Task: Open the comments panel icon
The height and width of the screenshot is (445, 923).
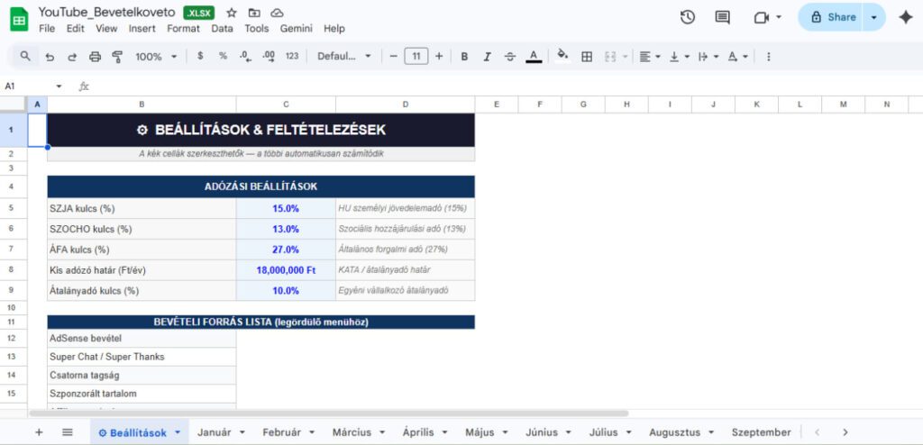Action: coord(722,17)
